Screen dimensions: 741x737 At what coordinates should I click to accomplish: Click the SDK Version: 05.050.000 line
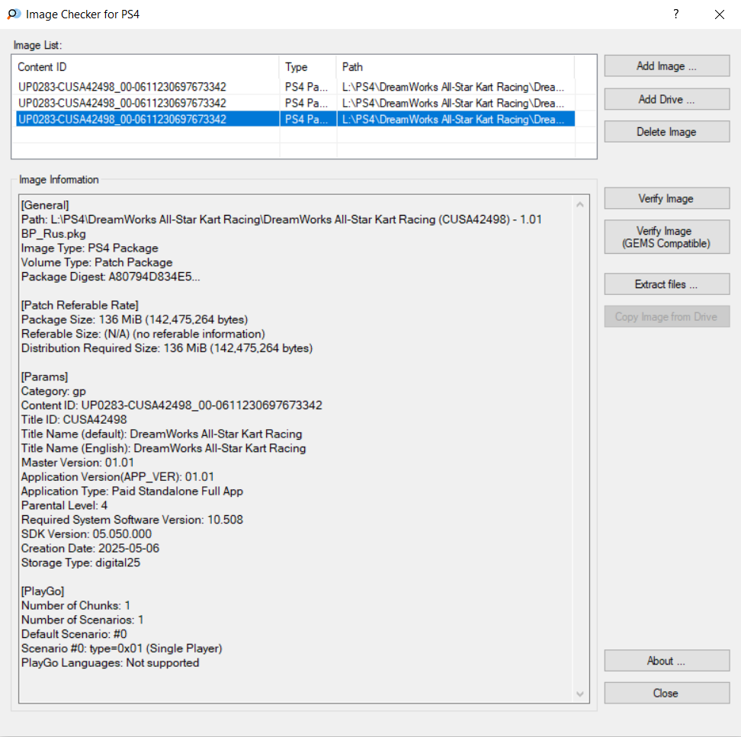(86, 534)
